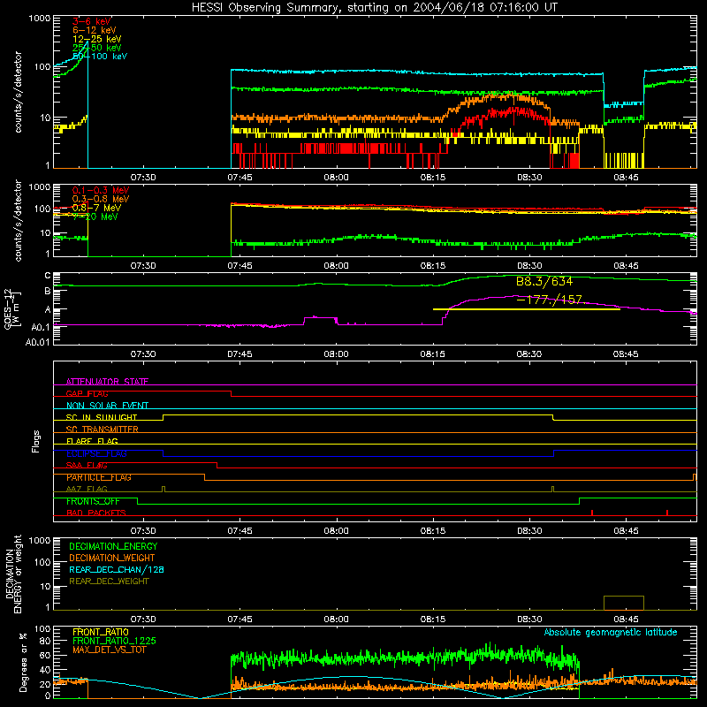Click 07:45 under the GOES panel

(x=239, y=354)
